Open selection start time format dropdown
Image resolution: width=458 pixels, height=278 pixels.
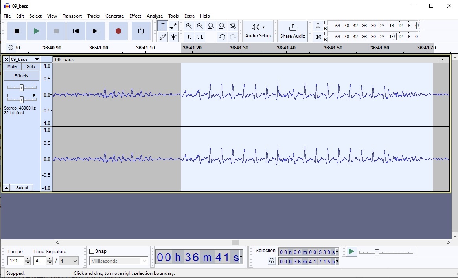(x=337, y=252)
